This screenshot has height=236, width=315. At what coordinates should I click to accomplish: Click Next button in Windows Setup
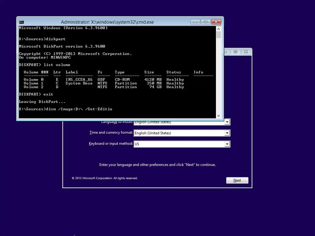coord(237,180)
